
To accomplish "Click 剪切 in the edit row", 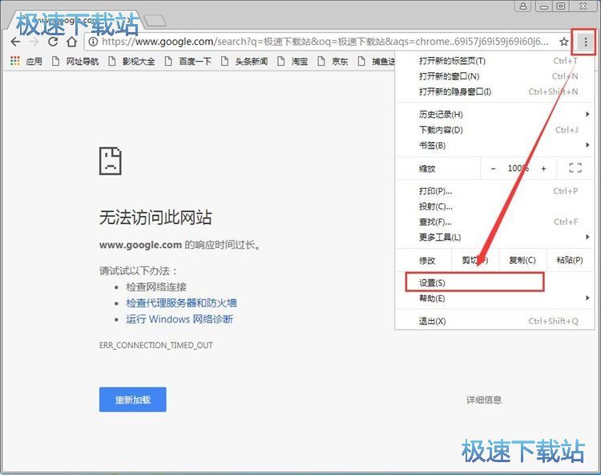I will click(x=475, y=260).
